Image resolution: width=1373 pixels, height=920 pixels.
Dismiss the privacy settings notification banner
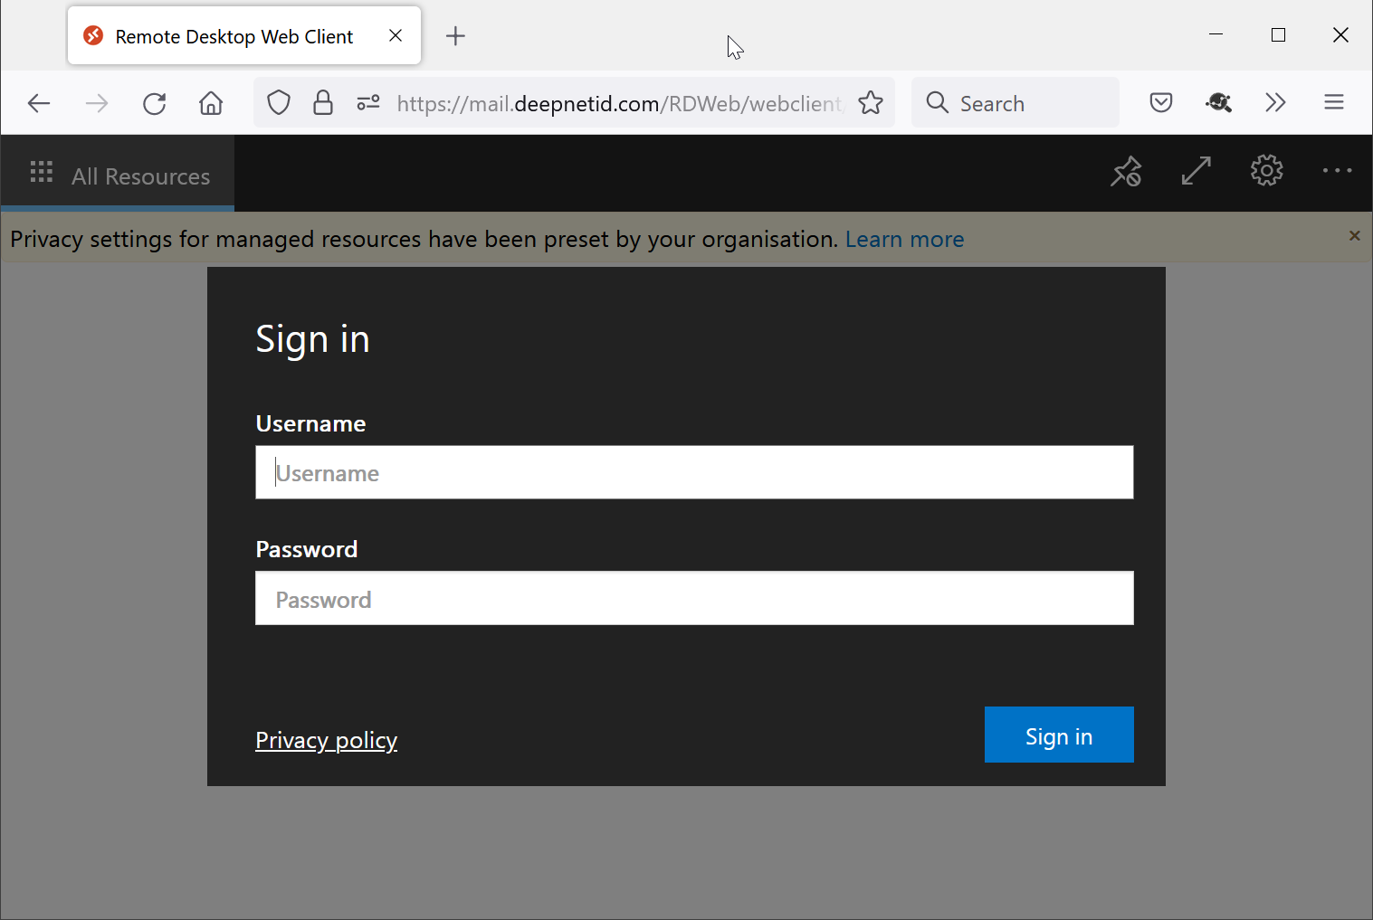(x=1354, y=236)
